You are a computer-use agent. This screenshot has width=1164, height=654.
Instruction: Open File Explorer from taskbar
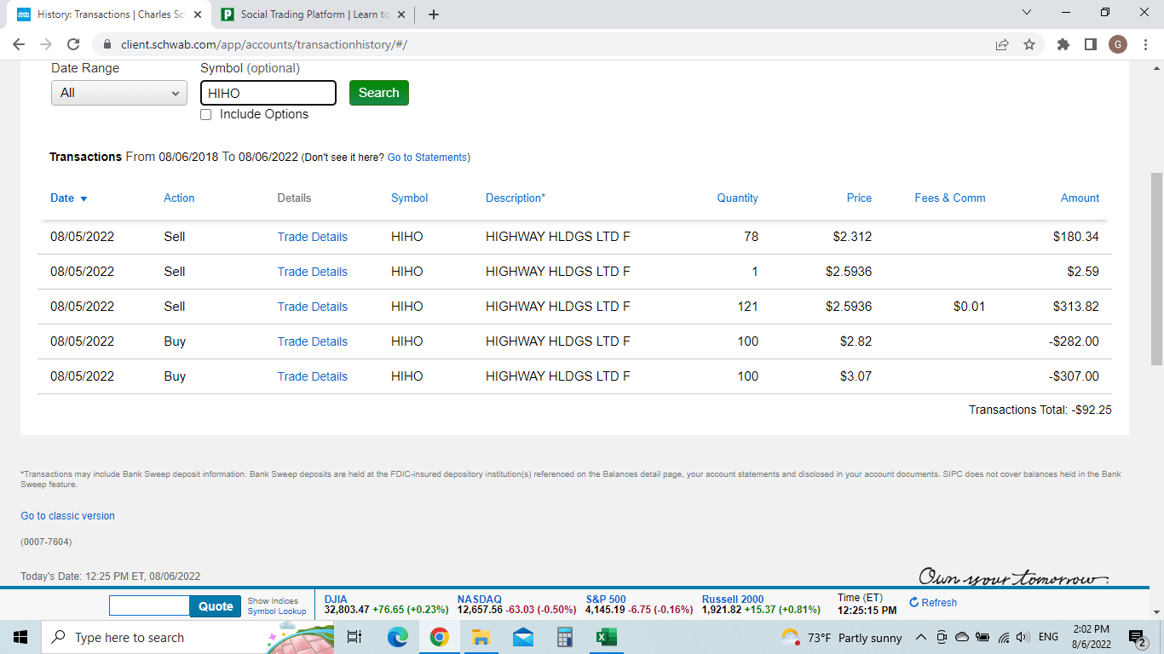(x=481, y=637)
